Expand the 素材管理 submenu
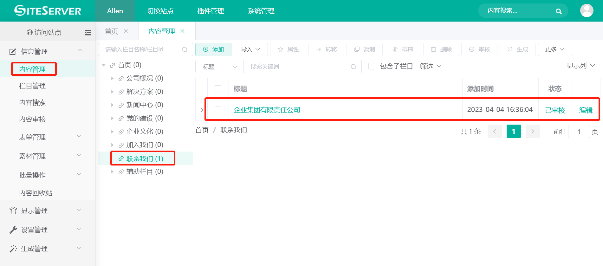Image resolution: width=603 pixels, height=266 pixels. [79, 155]
